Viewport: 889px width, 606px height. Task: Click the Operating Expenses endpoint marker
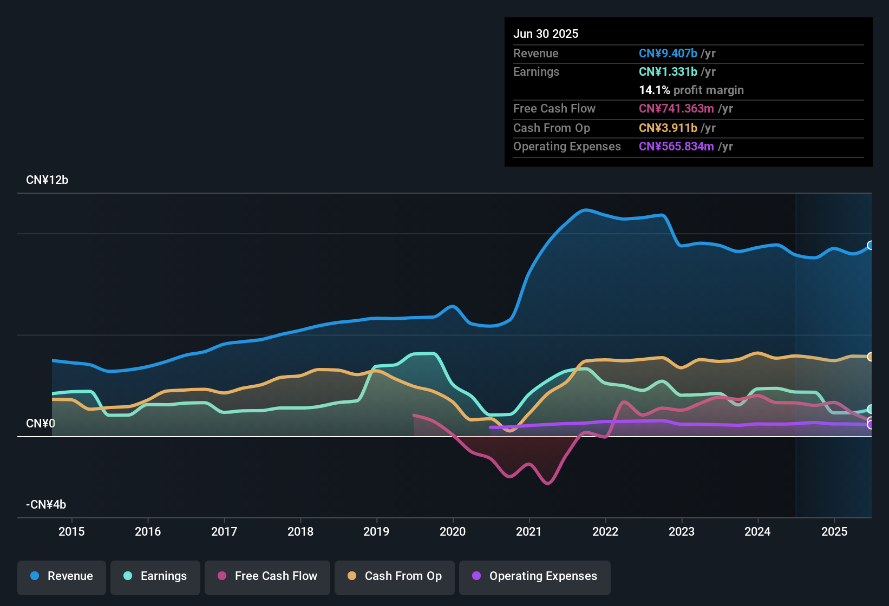tap(871, 425)
